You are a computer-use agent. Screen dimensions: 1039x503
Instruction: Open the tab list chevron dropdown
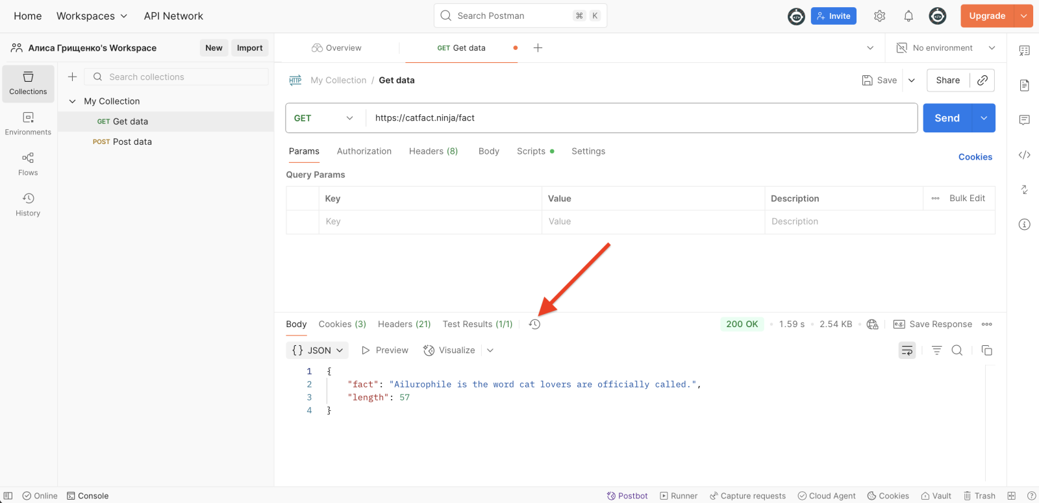(870, 48)
